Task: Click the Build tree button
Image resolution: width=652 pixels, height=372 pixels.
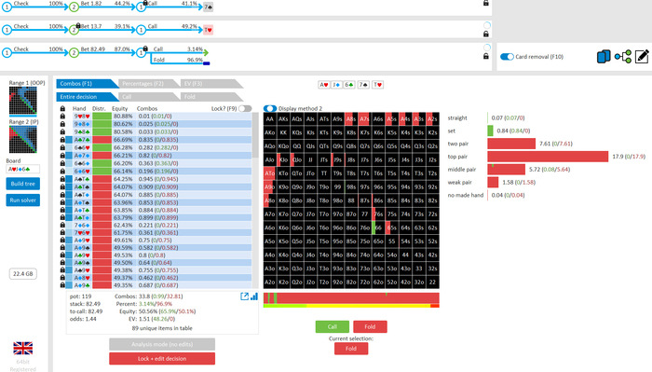Action: click(x=23, y=184)
